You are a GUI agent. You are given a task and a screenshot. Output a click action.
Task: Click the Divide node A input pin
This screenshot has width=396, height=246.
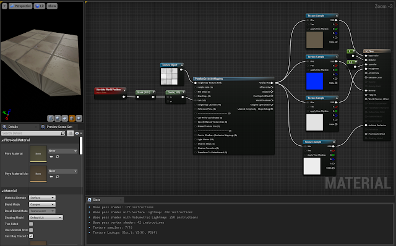pos(168,97)
